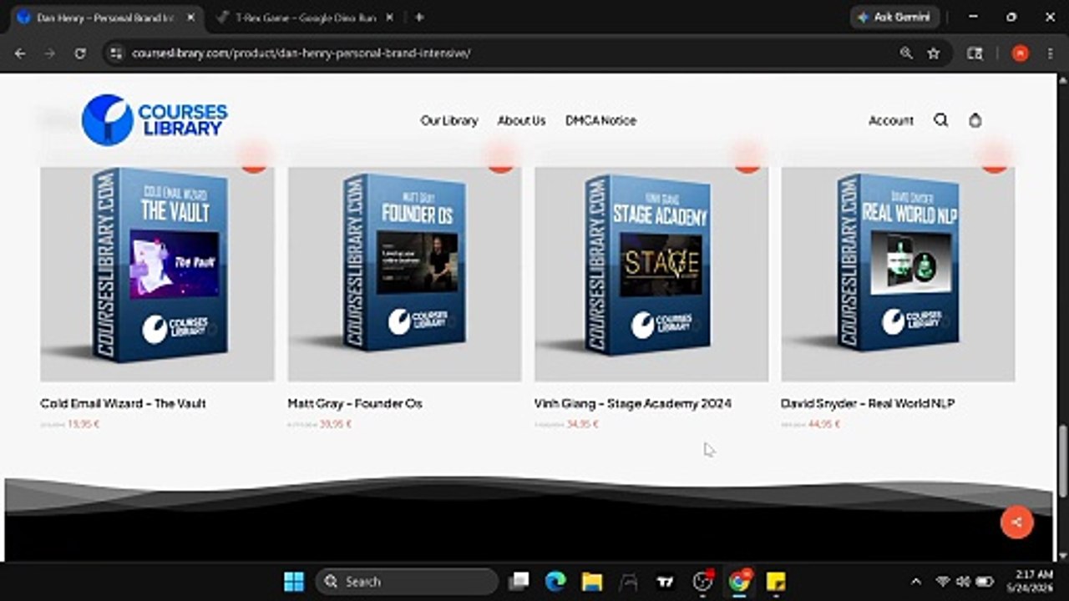This screenshot has width=1069, height=601.
Task: Open the Our Library menu
Action: coord(449,120)
